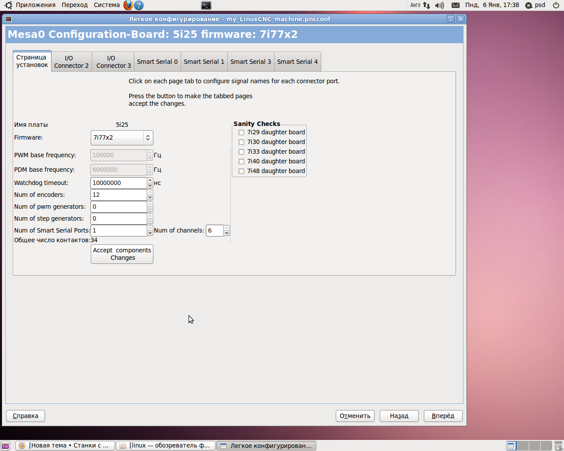This screenshot has width=564, height=451.
Task: Click the Отменить cancel button
Action: coord(355,416)
